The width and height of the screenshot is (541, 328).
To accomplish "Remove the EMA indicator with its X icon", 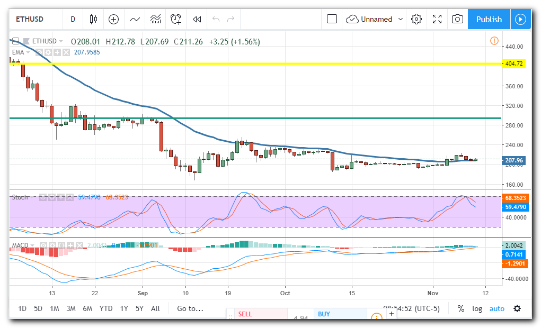I will [66, 52].
